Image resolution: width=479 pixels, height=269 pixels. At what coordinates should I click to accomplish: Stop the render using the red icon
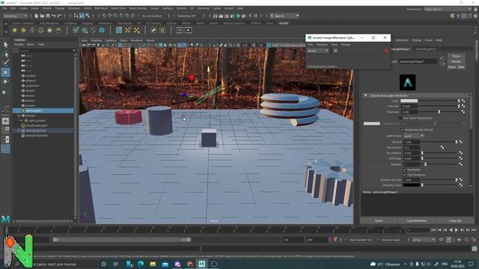(386, 51)
